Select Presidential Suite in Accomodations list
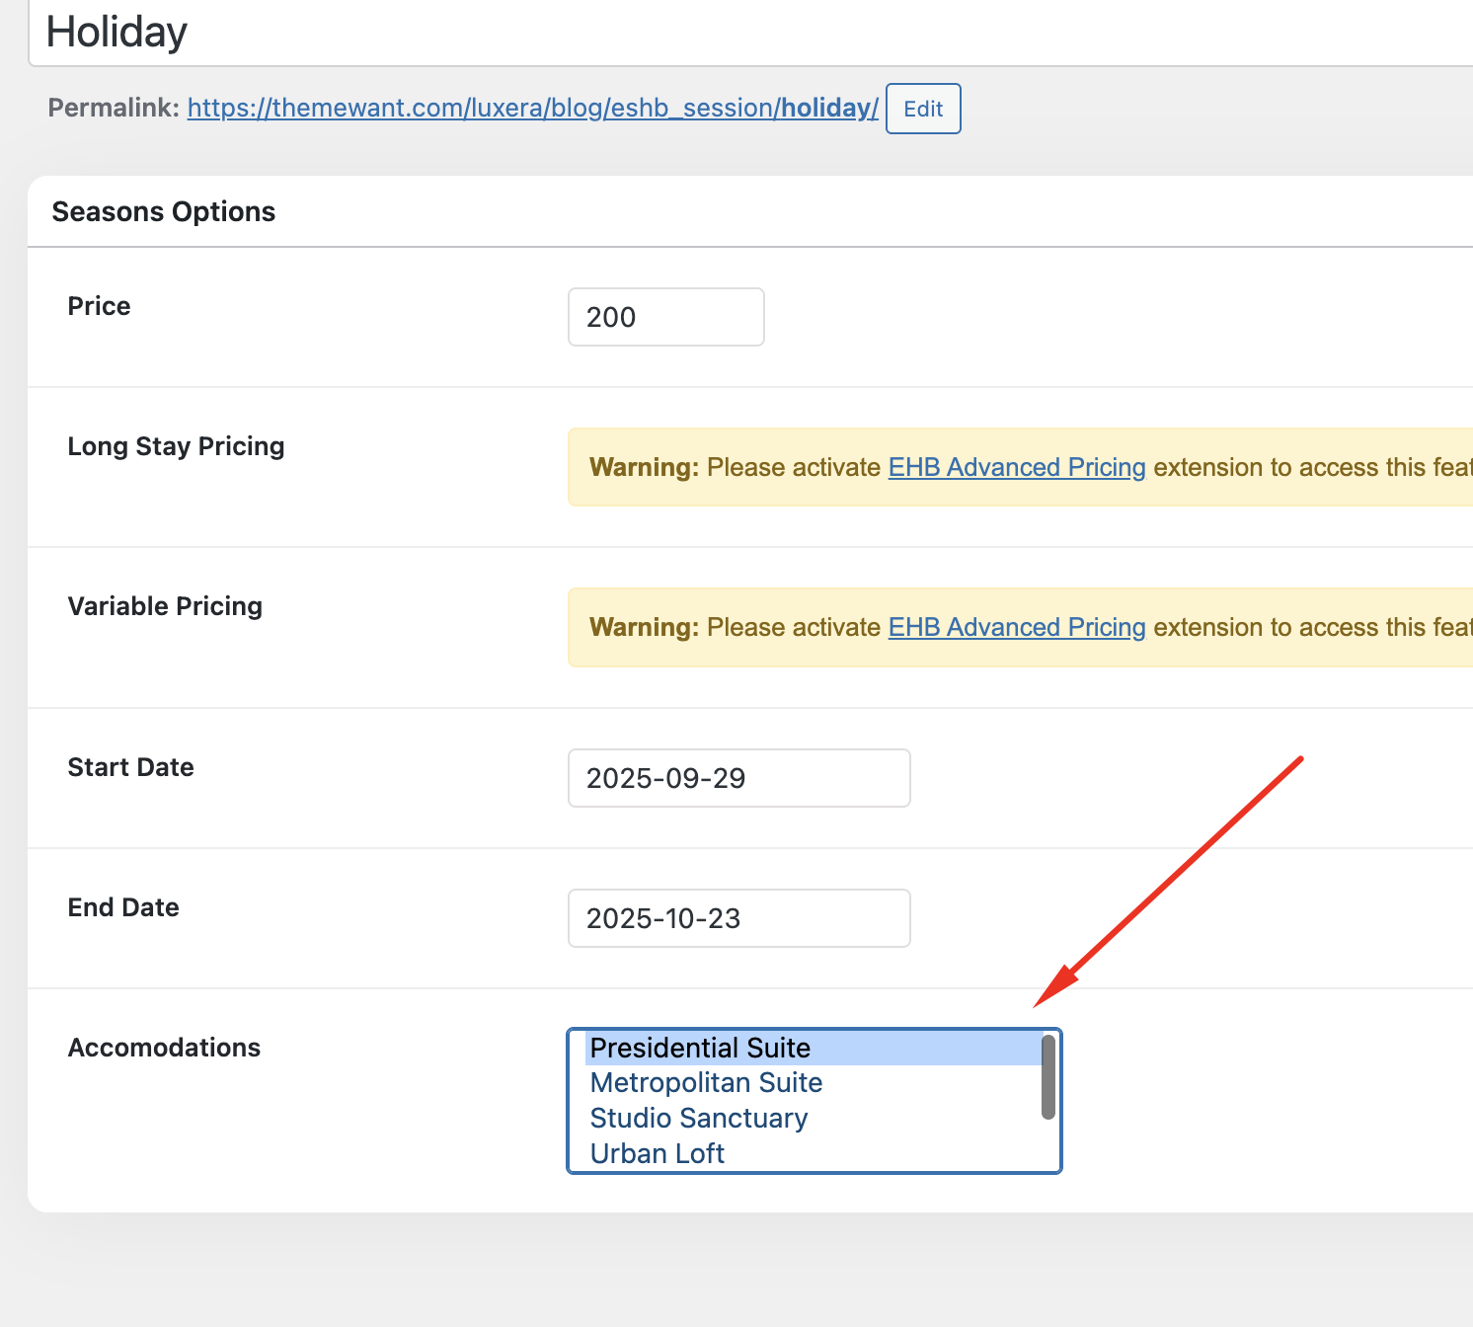This screenshot has width=1473, height=1327. pyautogui.click(x=700, y=1048)
